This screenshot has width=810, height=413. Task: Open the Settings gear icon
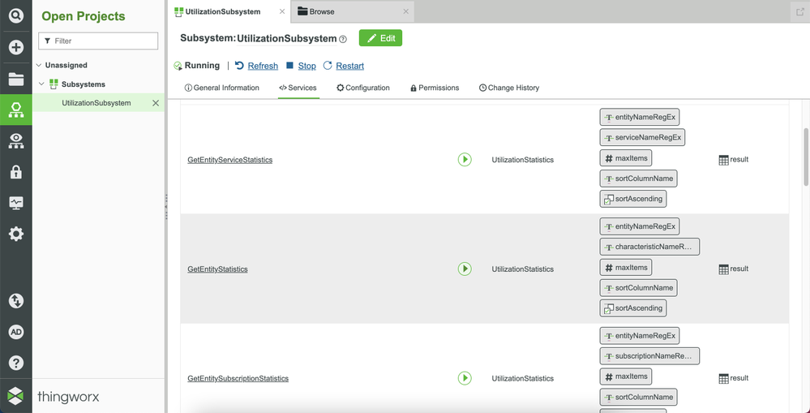[x=16, y=234]
